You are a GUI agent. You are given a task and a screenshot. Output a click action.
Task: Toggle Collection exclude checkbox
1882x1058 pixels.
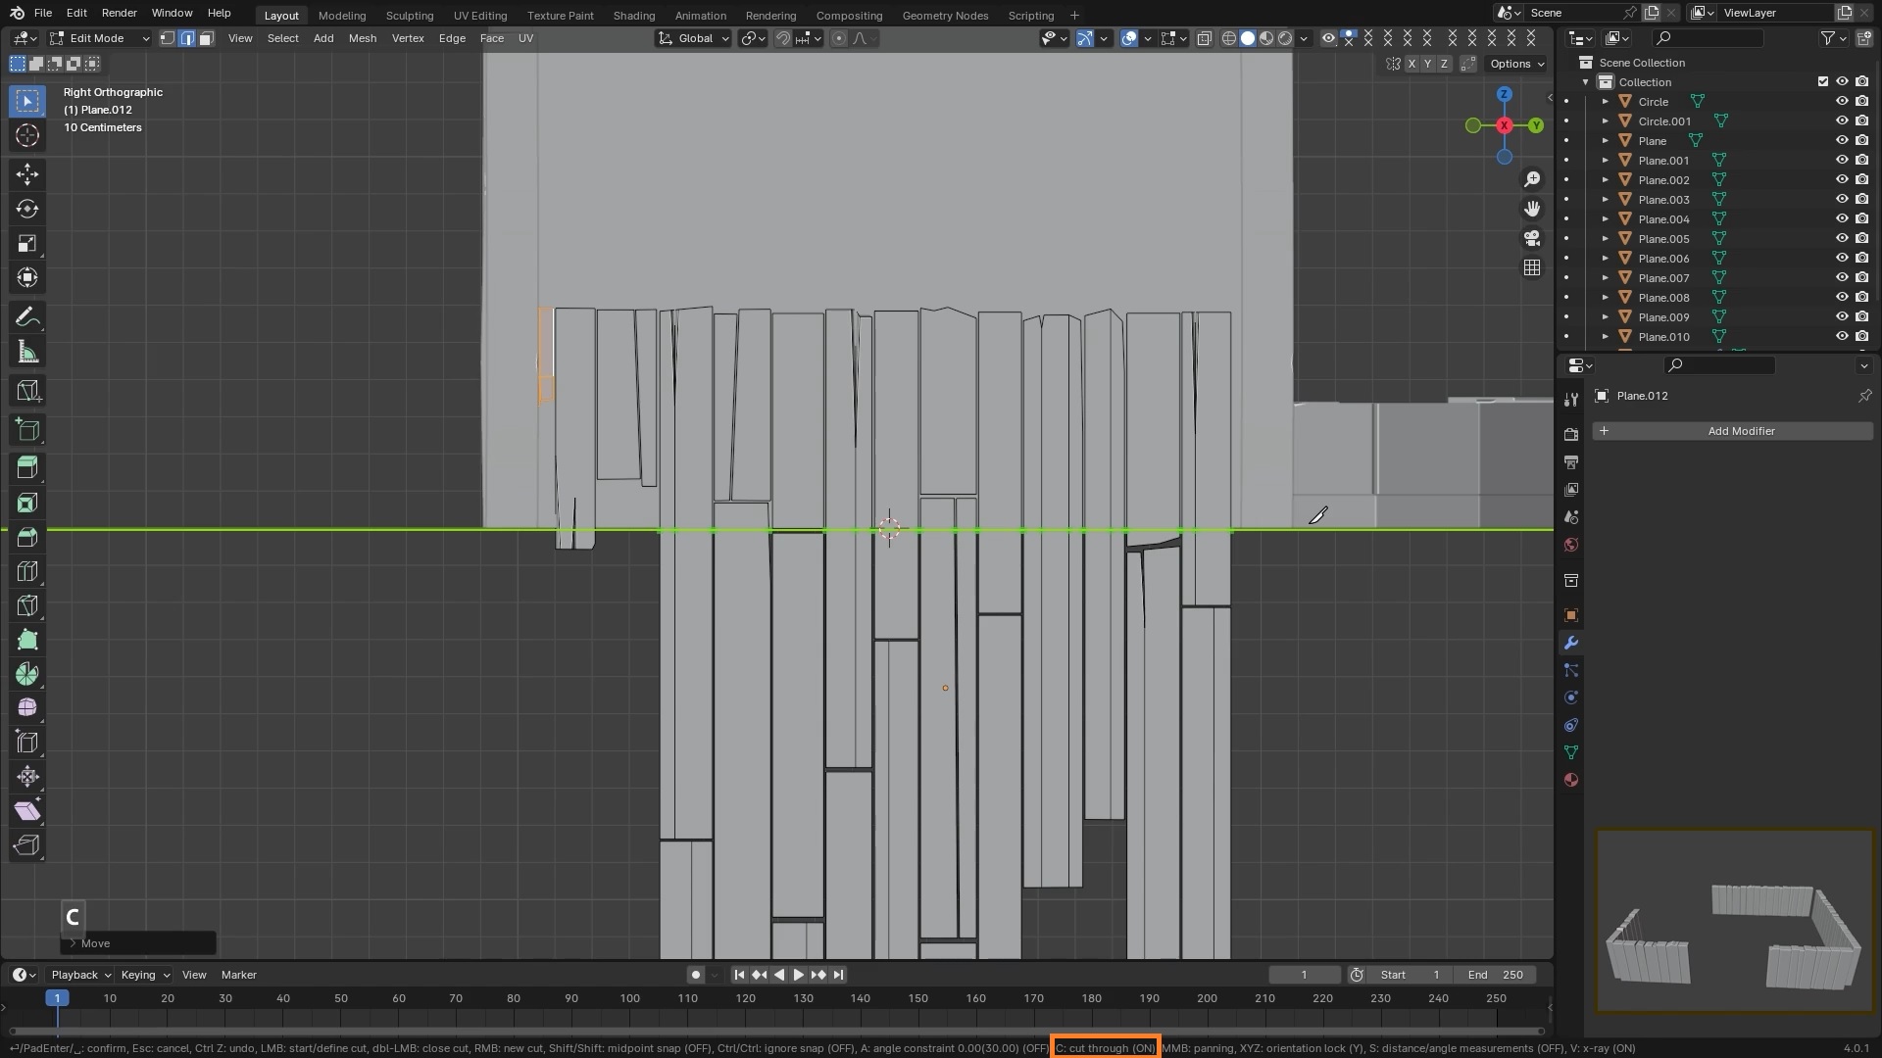click(x=1823, y=81)
